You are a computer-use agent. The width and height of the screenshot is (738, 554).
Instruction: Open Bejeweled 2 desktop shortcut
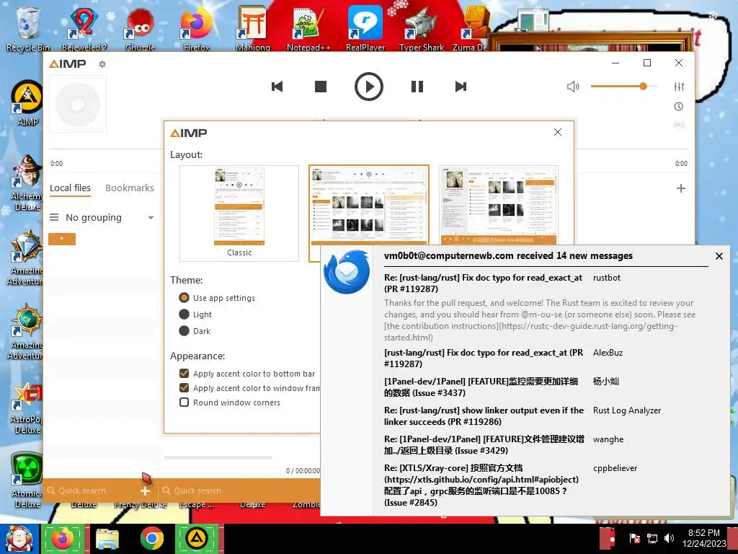pos(84,27)
